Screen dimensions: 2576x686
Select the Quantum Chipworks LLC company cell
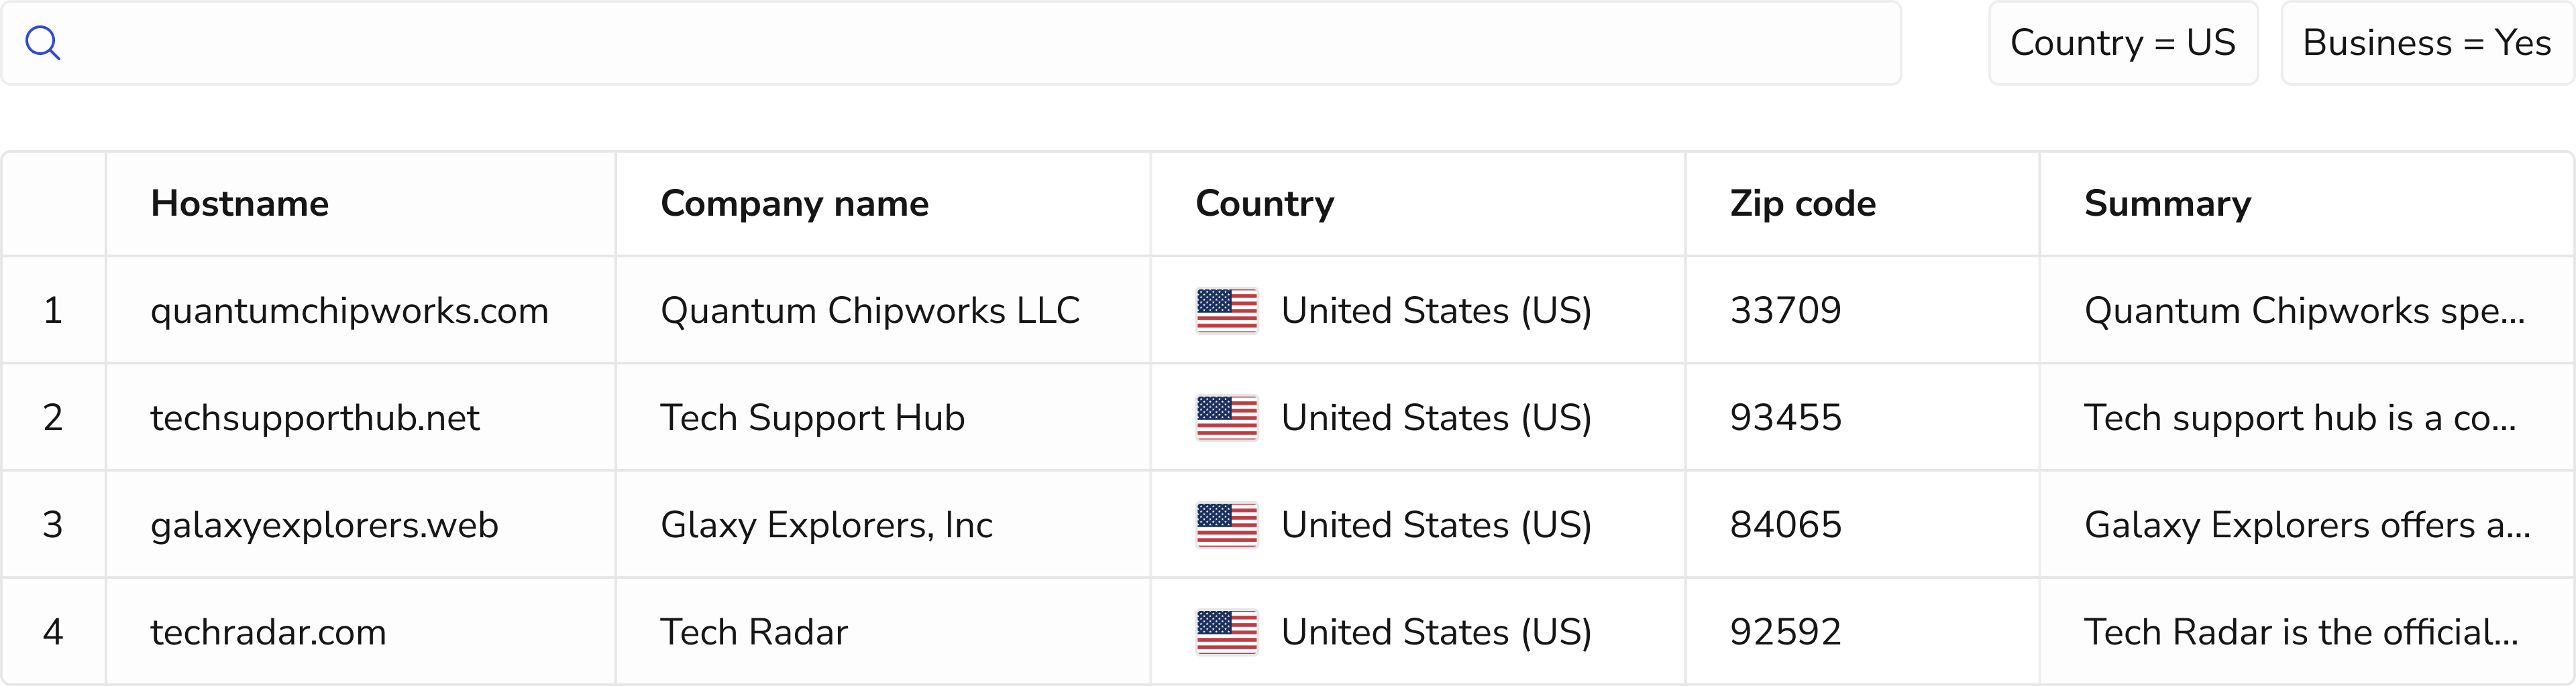(870, 311)
